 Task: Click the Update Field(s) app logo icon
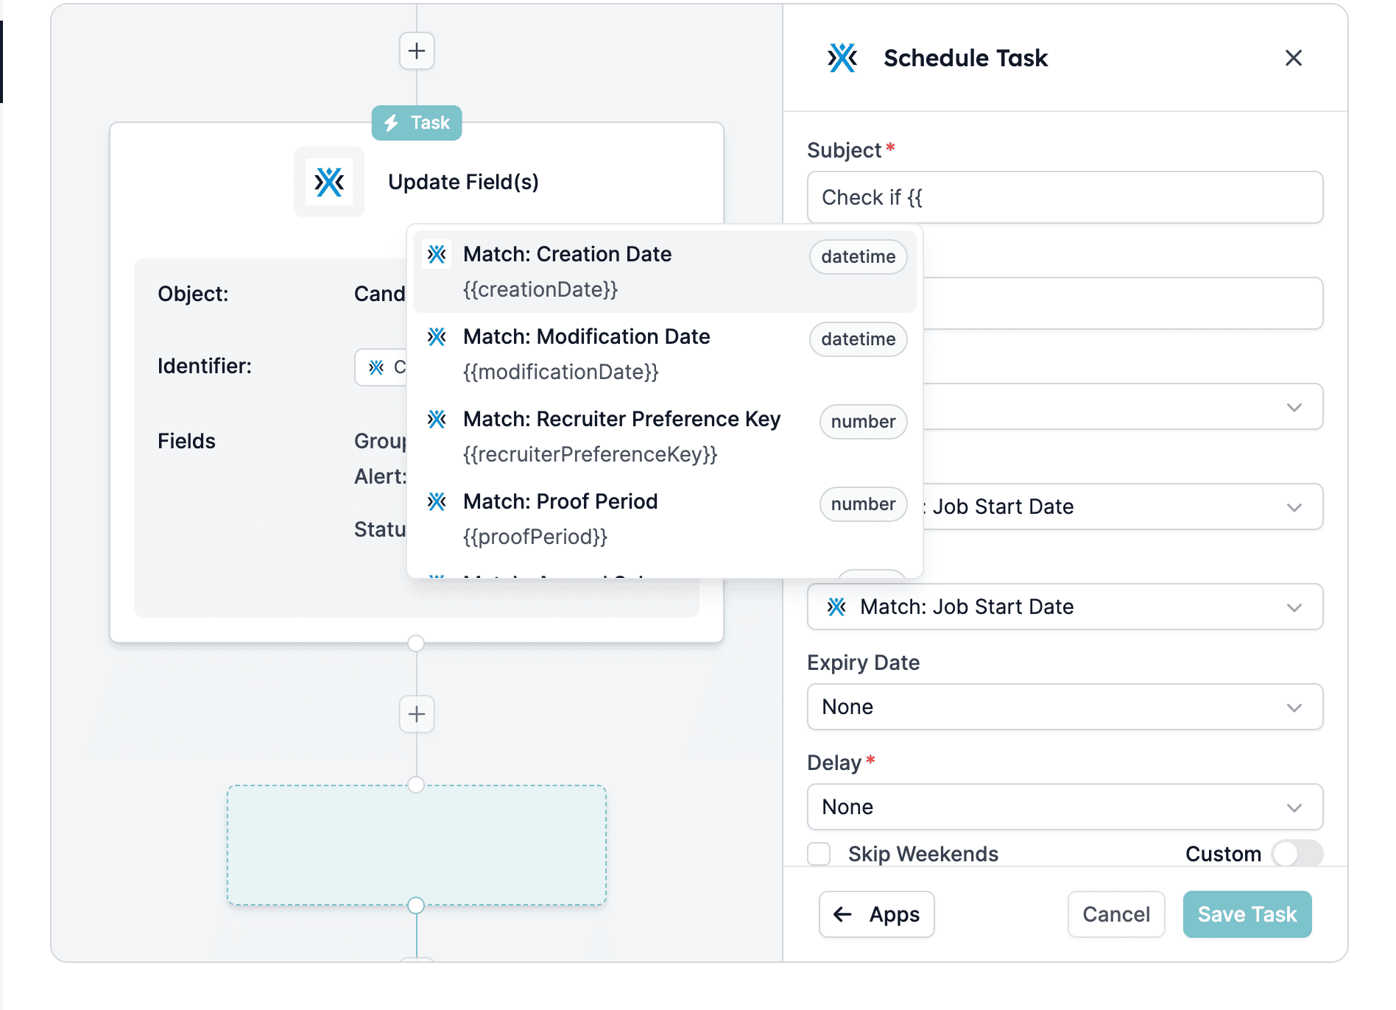pyautogui.click(x=329, y=182)
